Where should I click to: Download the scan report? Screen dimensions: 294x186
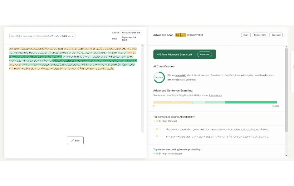tap(276, 35)
